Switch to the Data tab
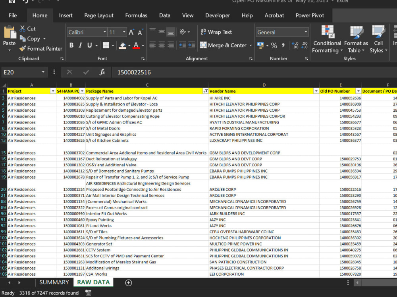 [165, 15]
